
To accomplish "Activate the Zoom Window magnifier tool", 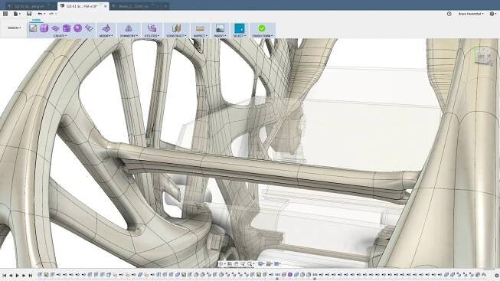I will point(250,264).
